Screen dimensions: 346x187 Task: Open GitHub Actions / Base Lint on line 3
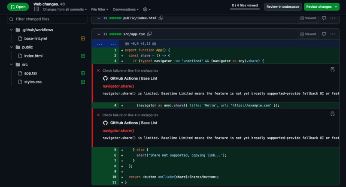click(134, 78)
